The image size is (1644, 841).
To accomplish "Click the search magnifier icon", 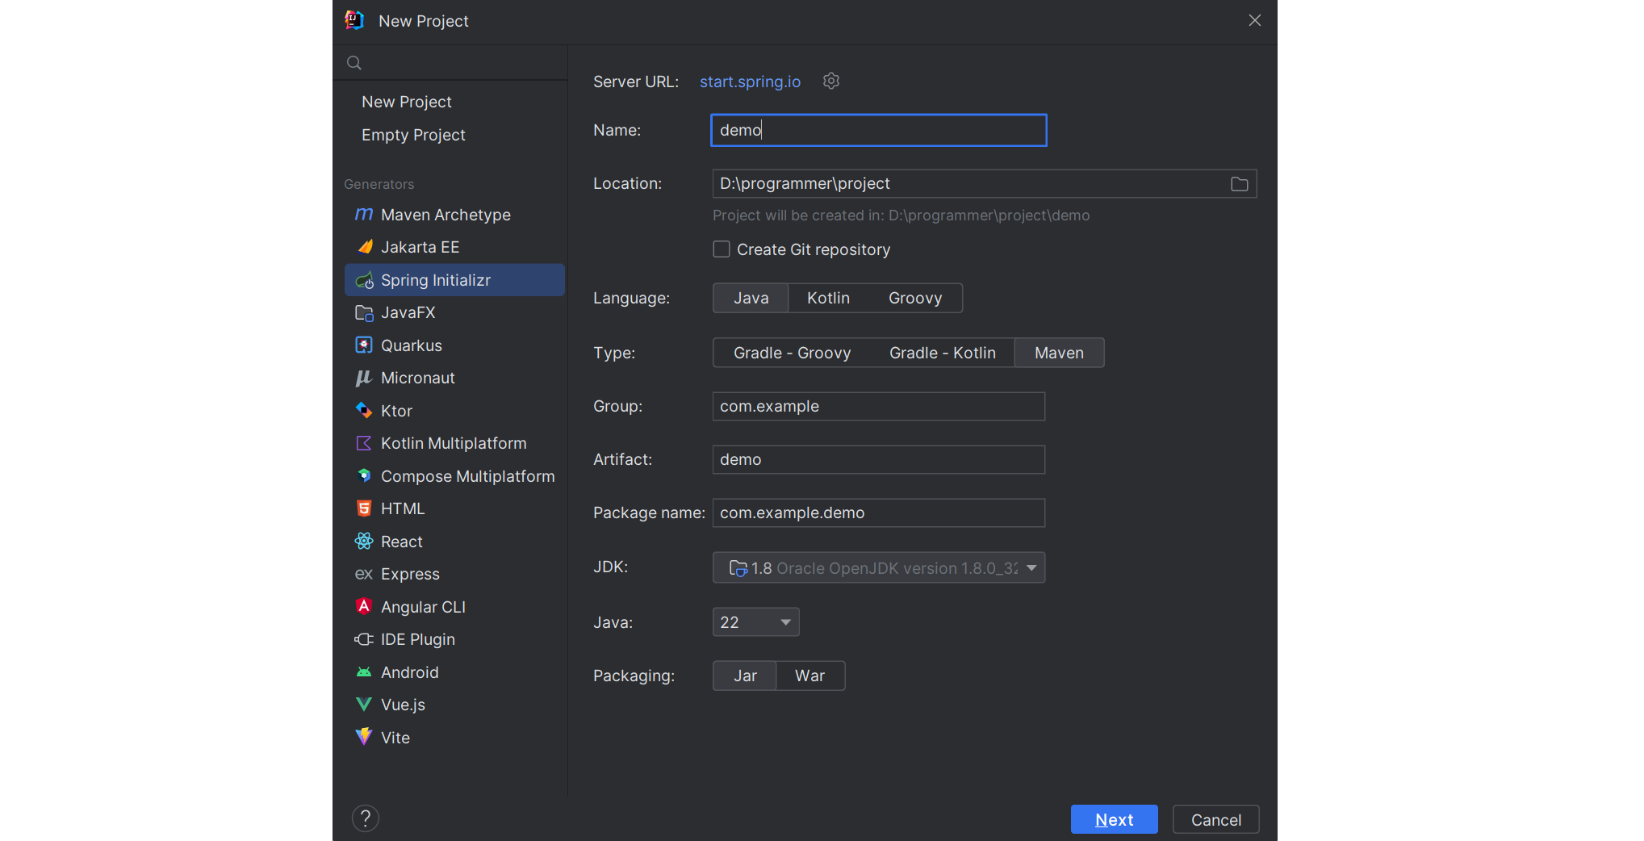I will pyautogui.click(x=353, y=63).
